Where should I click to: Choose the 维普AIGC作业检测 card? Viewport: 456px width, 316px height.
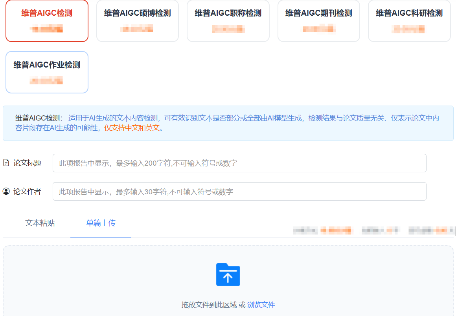47,72
